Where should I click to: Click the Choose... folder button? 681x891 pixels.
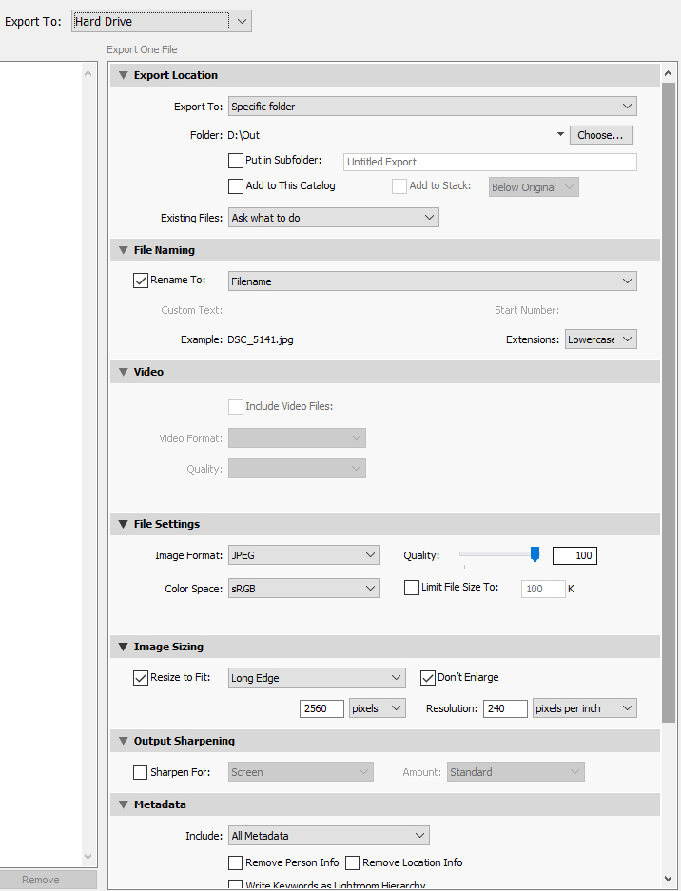[601, 135]
